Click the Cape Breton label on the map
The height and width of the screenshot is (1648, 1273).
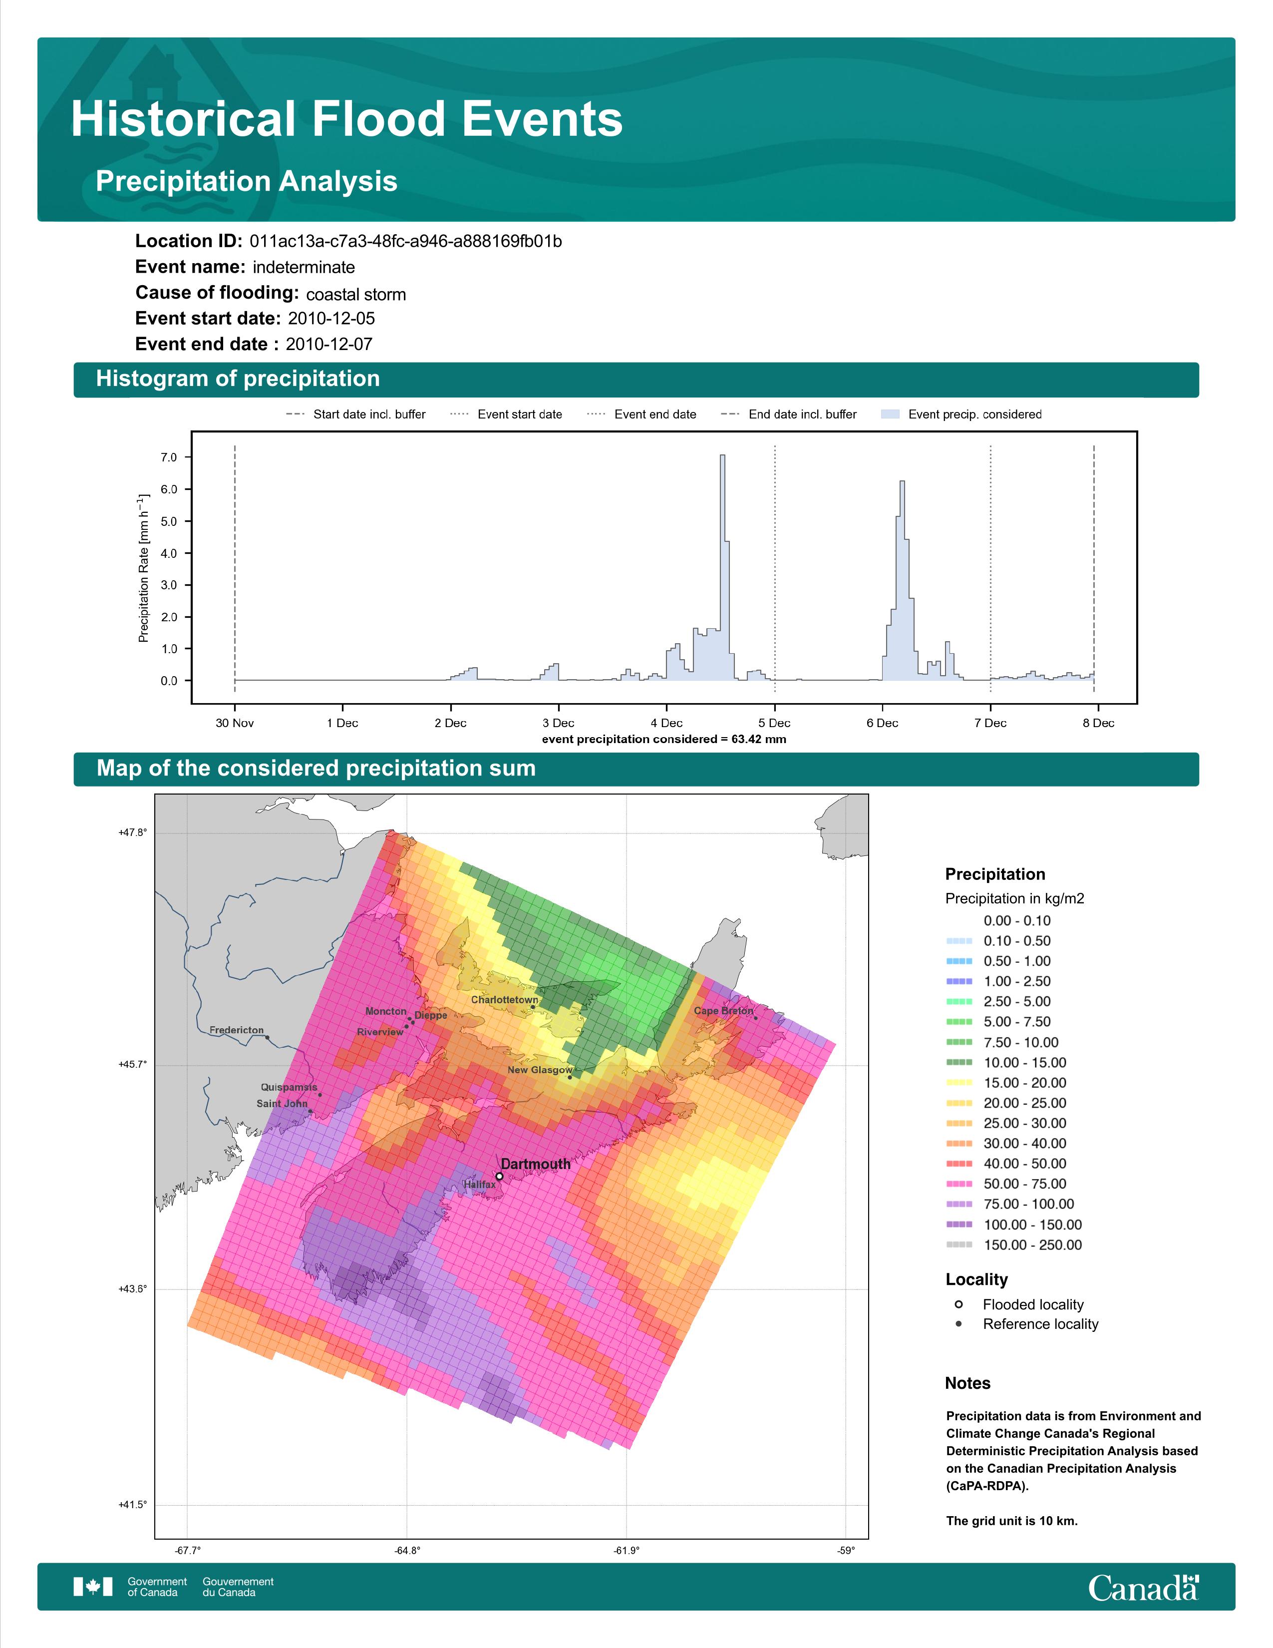pyautogui.click(x=723, y=1010)
